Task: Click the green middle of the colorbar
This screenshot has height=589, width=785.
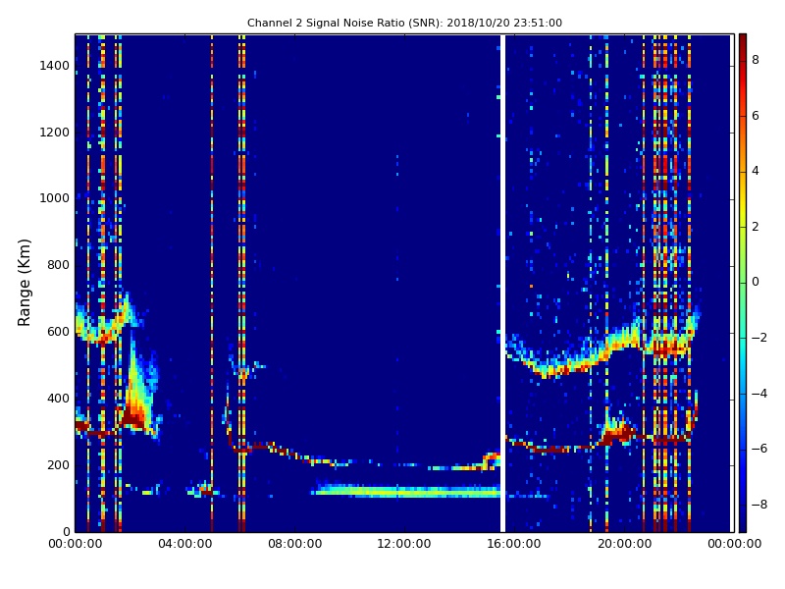Action: (743, 283)
